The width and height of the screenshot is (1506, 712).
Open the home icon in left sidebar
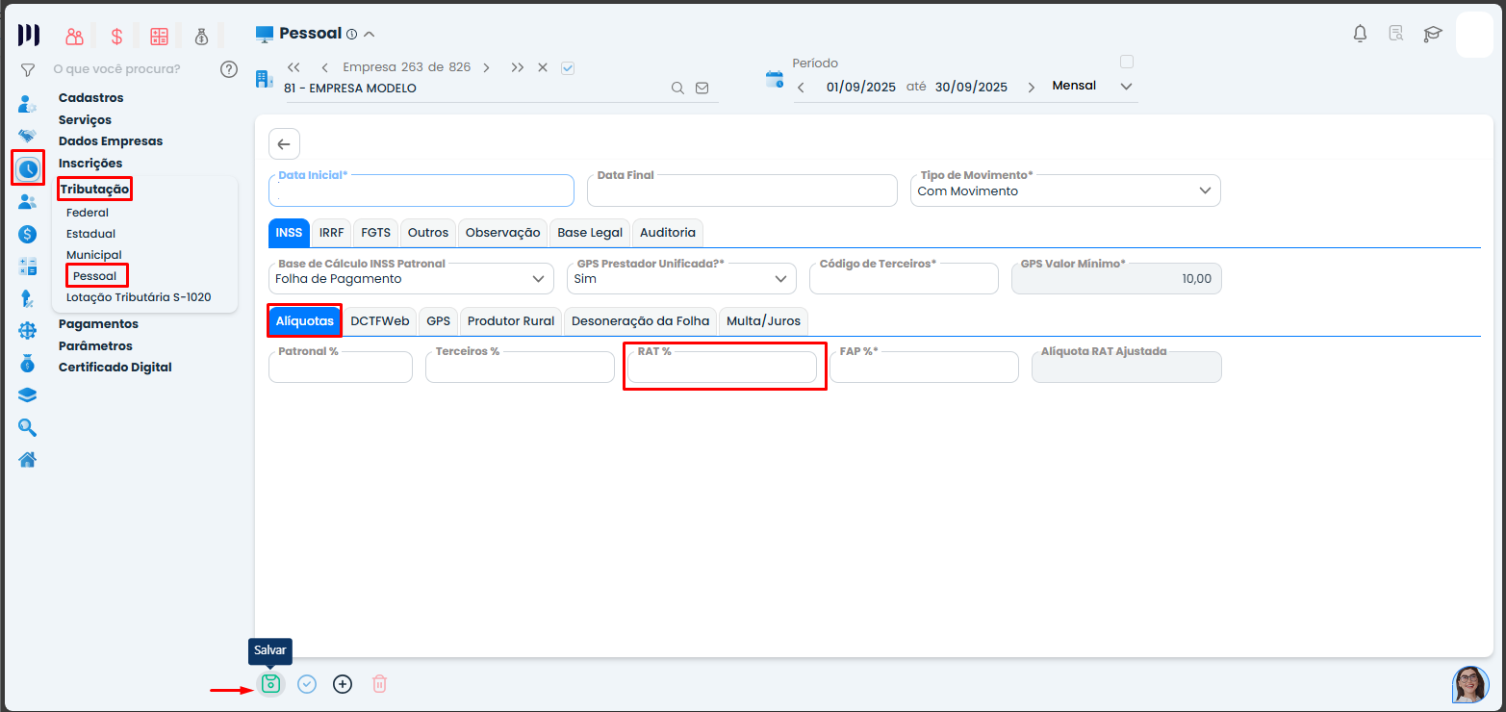28,459
